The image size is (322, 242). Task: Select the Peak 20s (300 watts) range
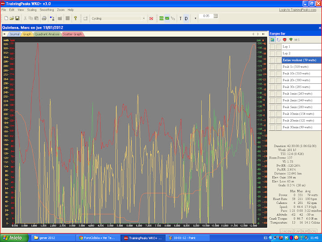(x=301, y=80)
